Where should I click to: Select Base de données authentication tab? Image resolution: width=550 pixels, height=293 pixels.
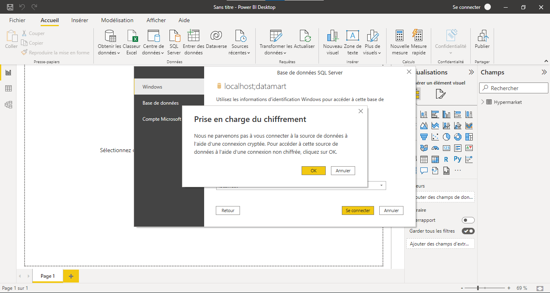coord(169,103)
